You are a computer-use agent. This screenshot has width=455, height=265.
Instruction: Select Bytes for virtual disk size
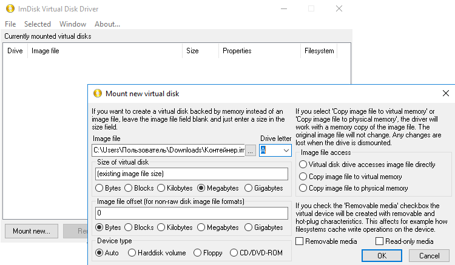pyautogui.click(x=108, y=188)
